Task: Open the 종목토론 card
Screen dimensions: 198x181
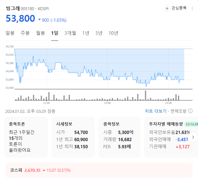Action: [26, 137]
